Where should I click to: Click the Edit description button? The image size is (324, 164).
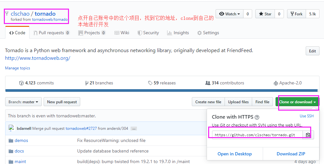click(312, 51)
